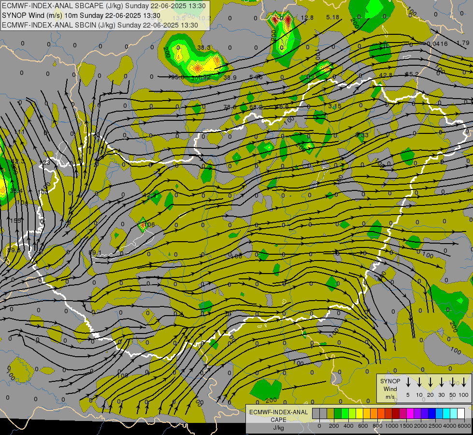Image resolution: width=473 pixels, height=435 pixels.
Task: Click the '155' value on the map
Action: point(15,221)
